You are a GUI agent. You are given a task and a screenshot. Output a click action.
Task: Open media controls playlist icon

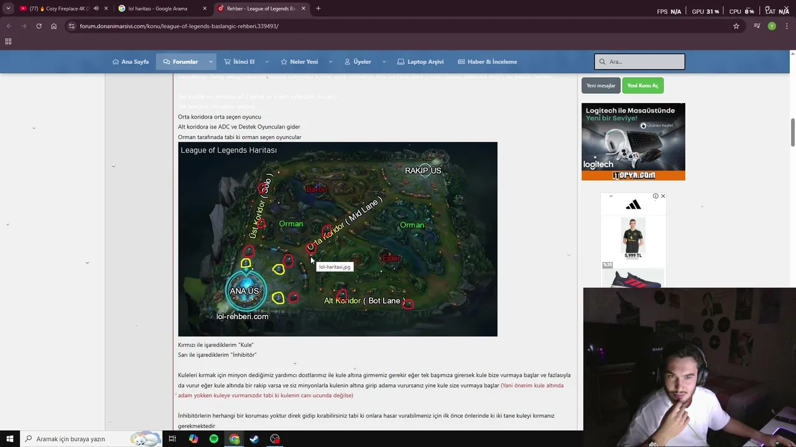click(x=757, y=26)
